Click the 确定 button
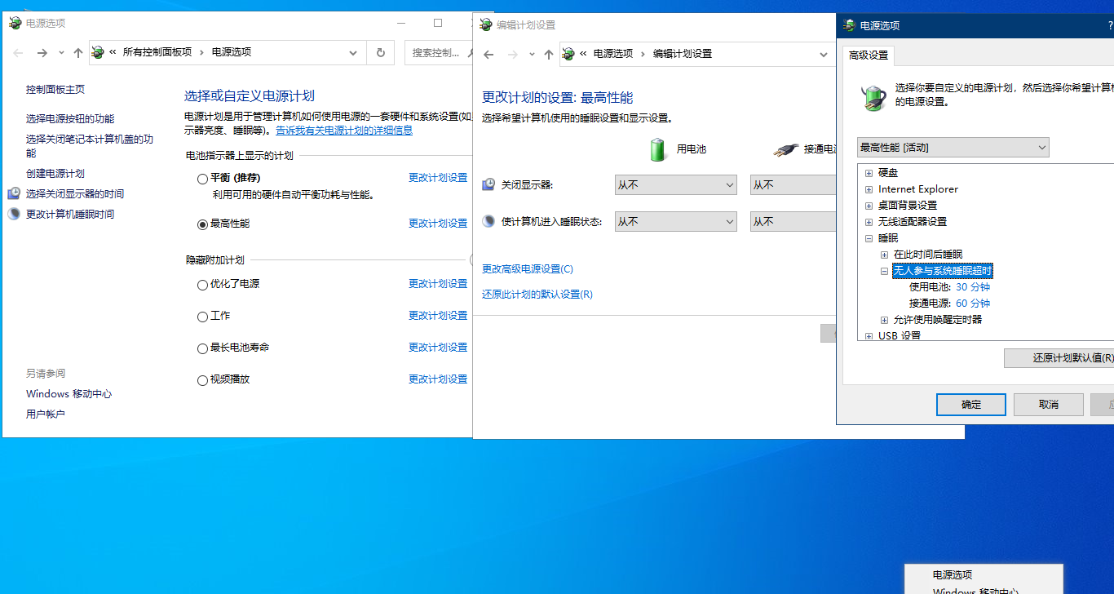The width and height of the screenshot is (1114, 594). (x=970, y=405)
